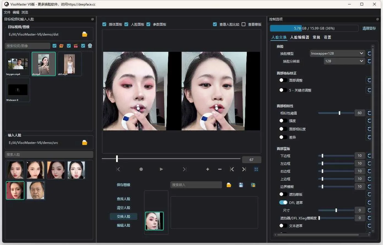
Task: Open the 编辑 menu
Action: (x=16, y=12)
